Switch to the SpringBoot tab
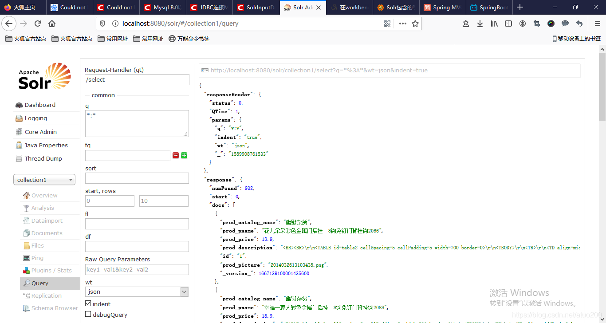 click(x=489, y=7)
